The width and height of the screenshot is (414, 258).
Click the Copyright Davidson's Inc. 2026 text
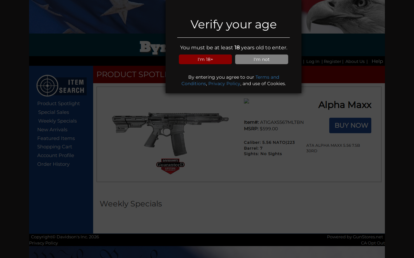coord(65,237)
